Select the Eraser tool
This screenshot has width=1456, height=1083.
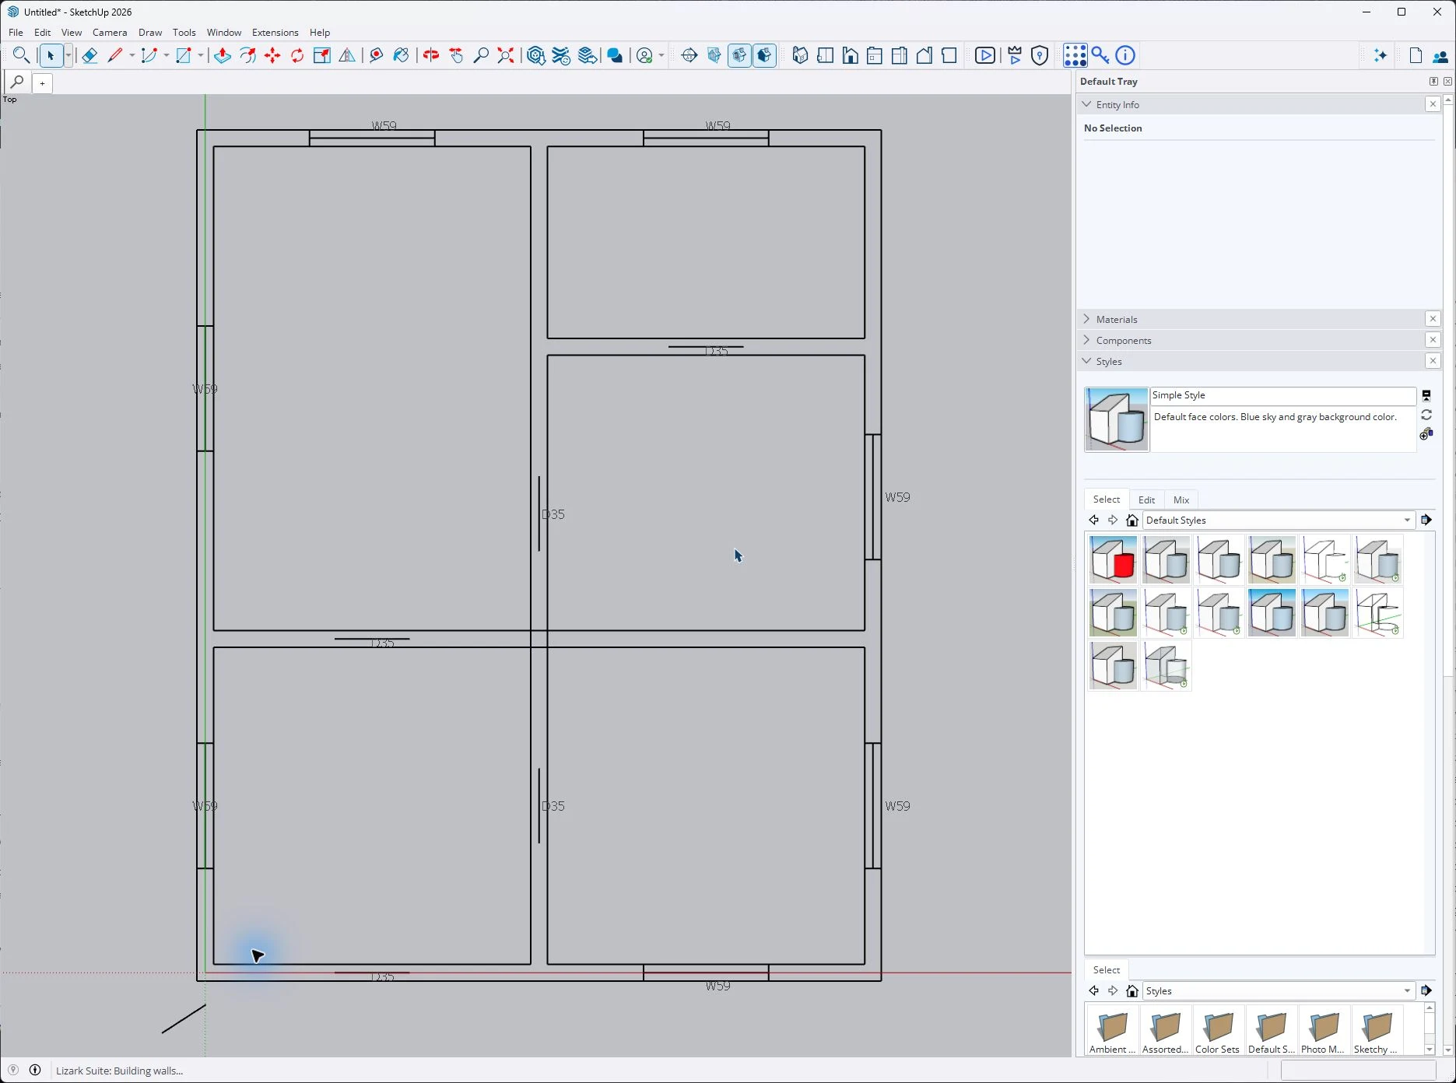pos(89,55)
